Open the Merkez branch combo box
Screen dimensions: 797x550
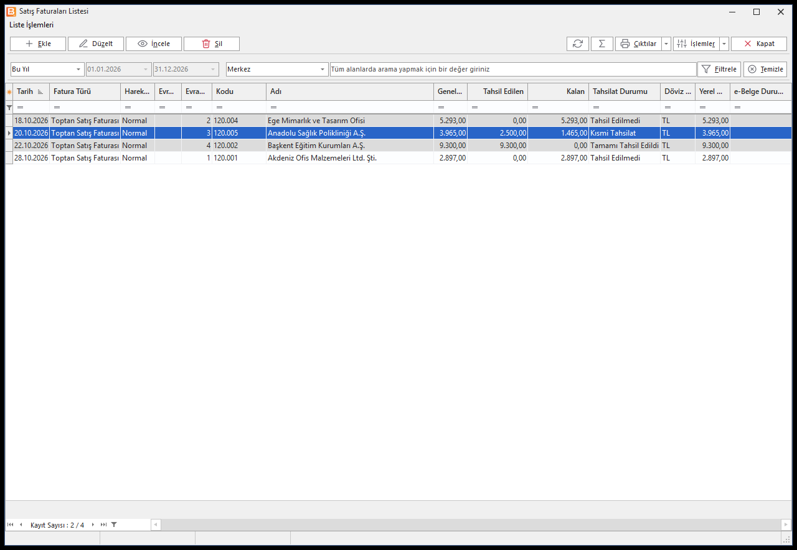point(277,69)
